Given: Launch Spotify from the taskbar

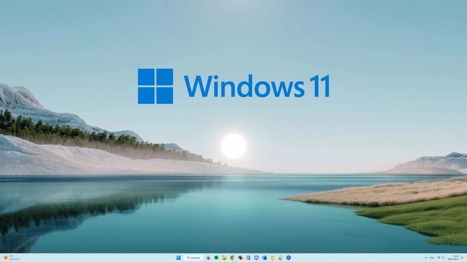Looking at the screenshot, I should [216, 257].
